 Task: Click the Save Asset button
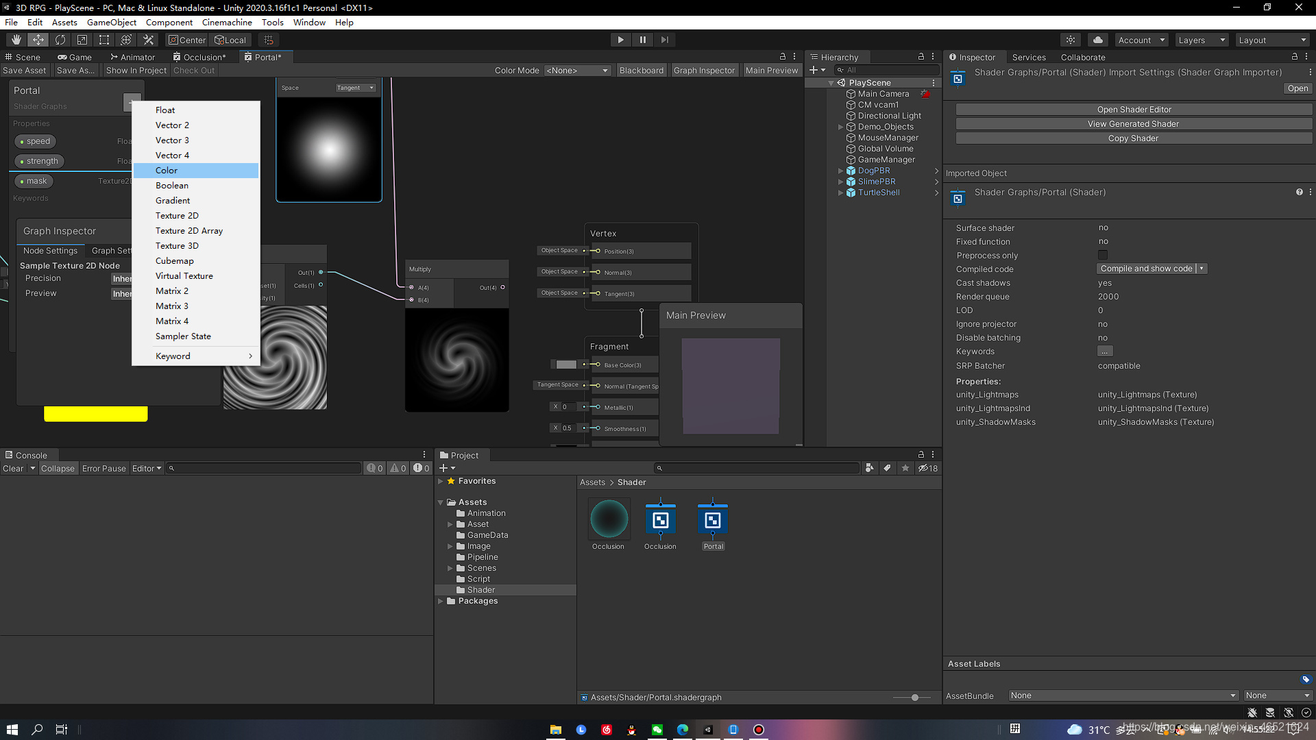[x=25, y=71]
